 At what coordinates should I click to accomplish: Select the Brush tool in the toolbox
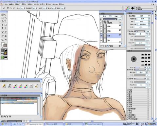point(3,15)
